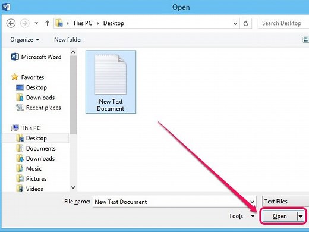The image size is (309, 232).
Task: Open Videos folder under This PC
Action: (x=30, y=189)
